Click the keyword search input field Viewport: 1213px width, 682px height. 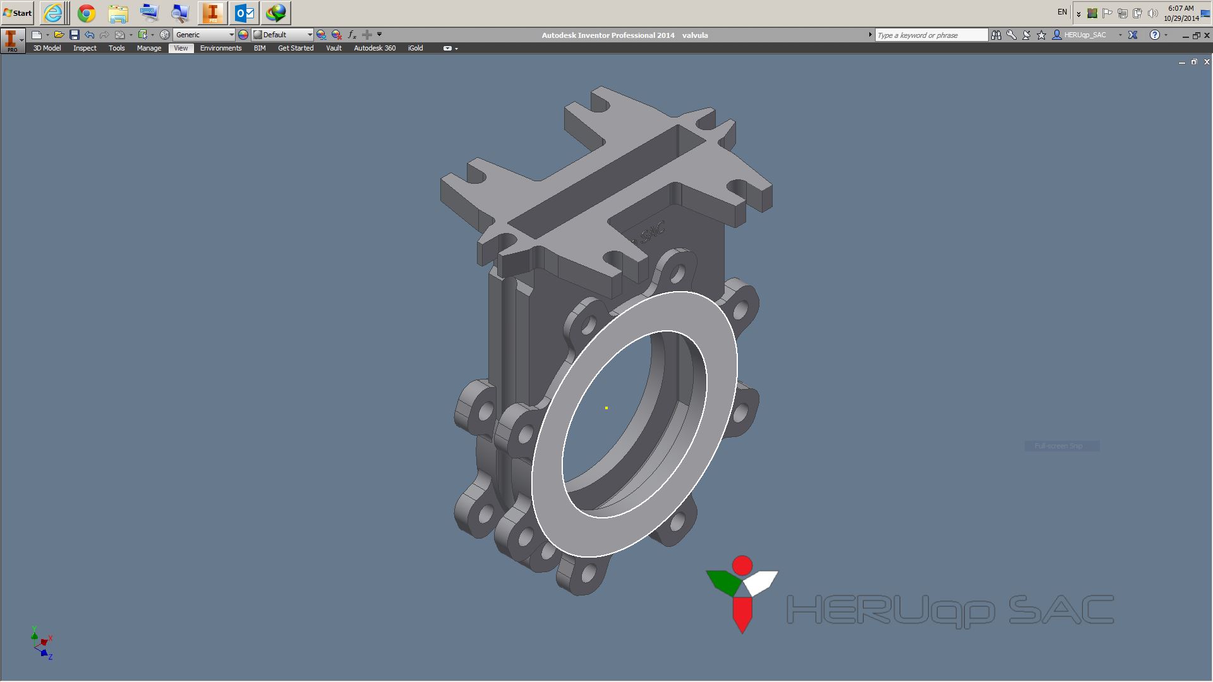pyautogui.click(x=931, y=35)
